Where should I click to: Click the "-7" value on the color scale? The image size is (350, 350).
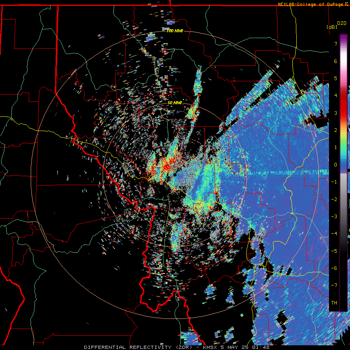[334, 285]
